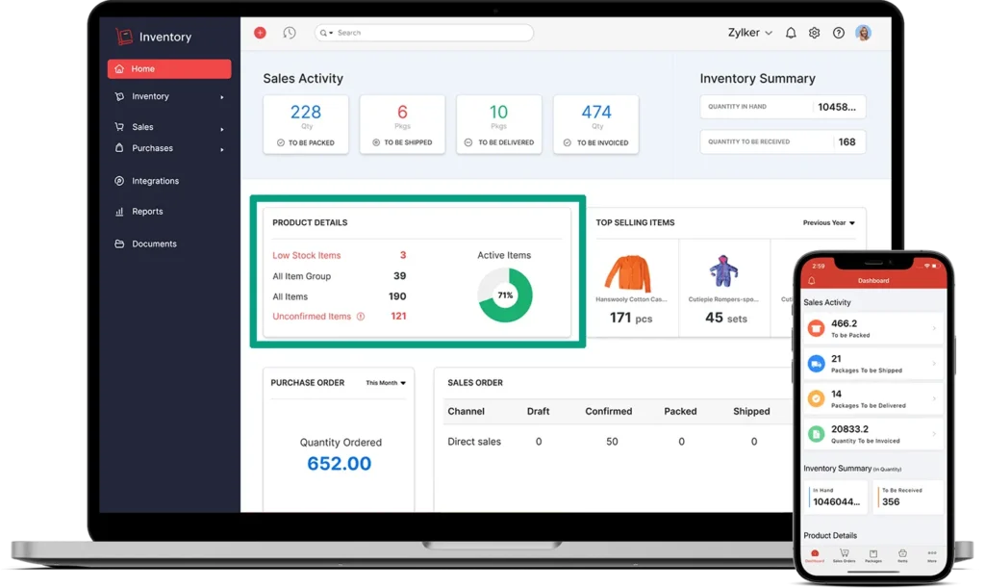Screen dimensions: 985x588
Task: Open the Previous Year dropdown in Top Selling Items
Action: tap(827, 222)
